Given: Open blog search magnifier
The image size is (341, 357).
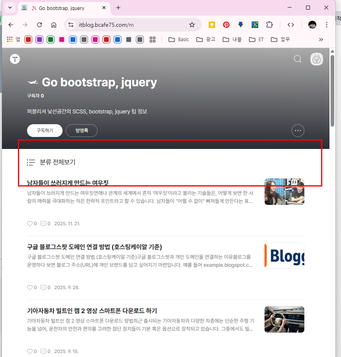Looking at the screenshot, I should [298, 59].
